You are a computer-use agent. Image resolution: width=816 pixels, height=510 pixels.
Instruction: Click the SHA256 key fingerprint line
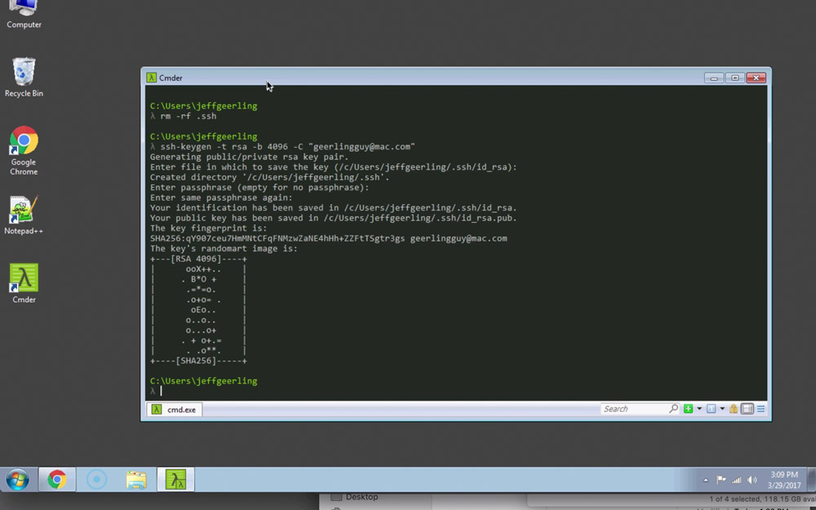coord(328,238)
